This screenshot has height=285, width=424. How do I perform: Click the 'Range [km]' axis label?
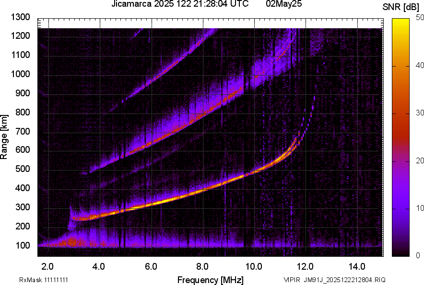[x=4, y=137]
